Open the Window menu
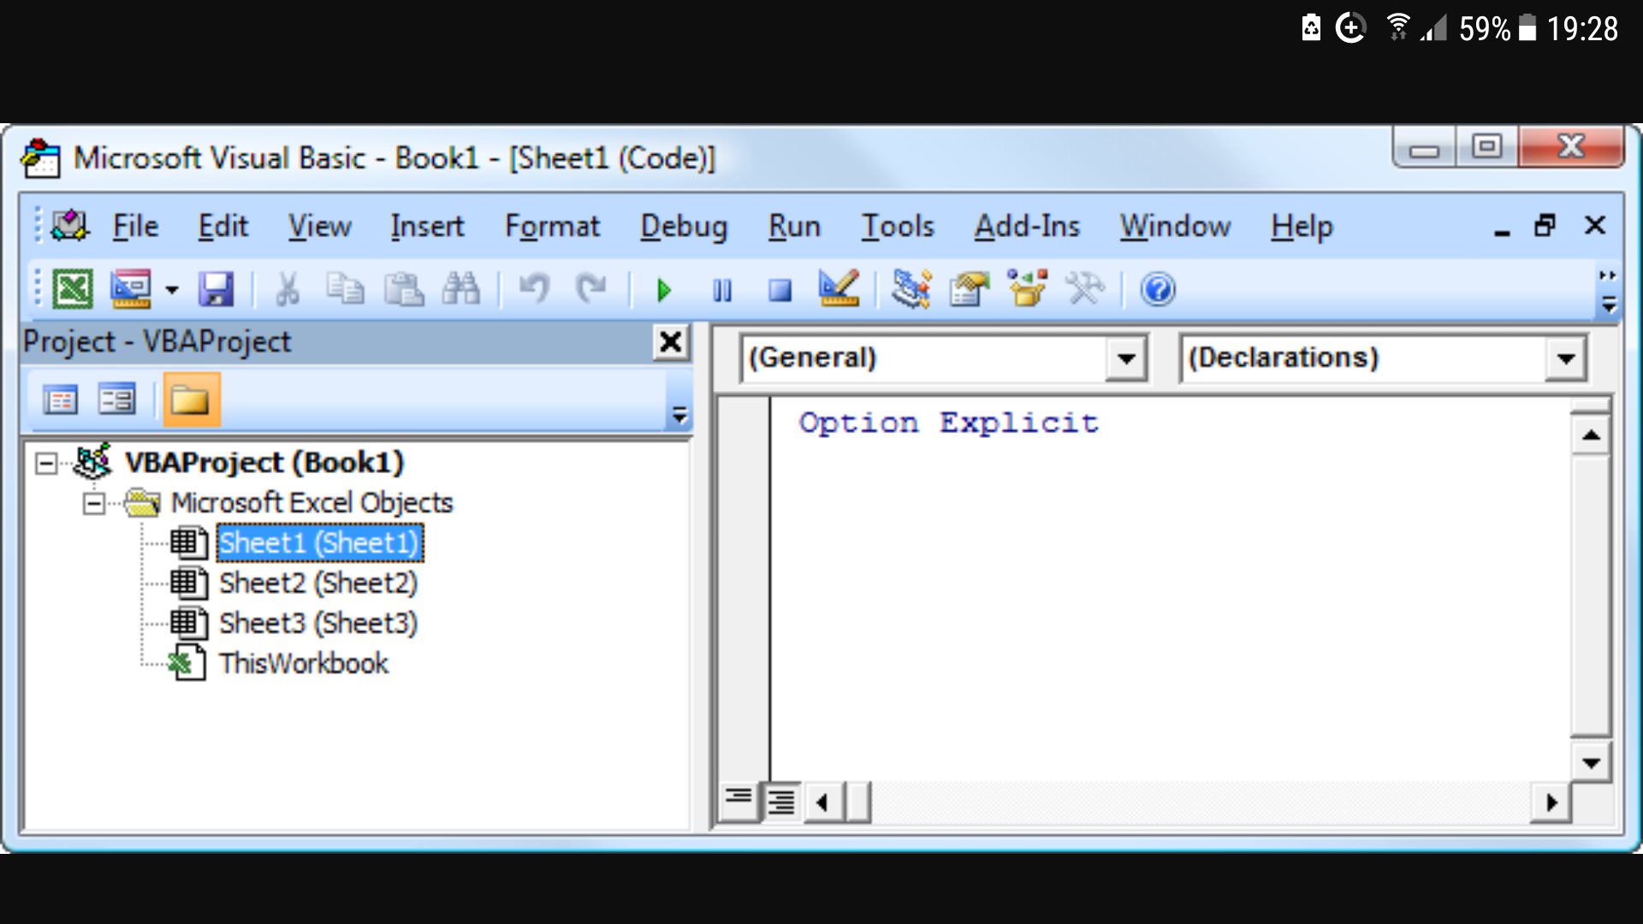 point(1175,227)
